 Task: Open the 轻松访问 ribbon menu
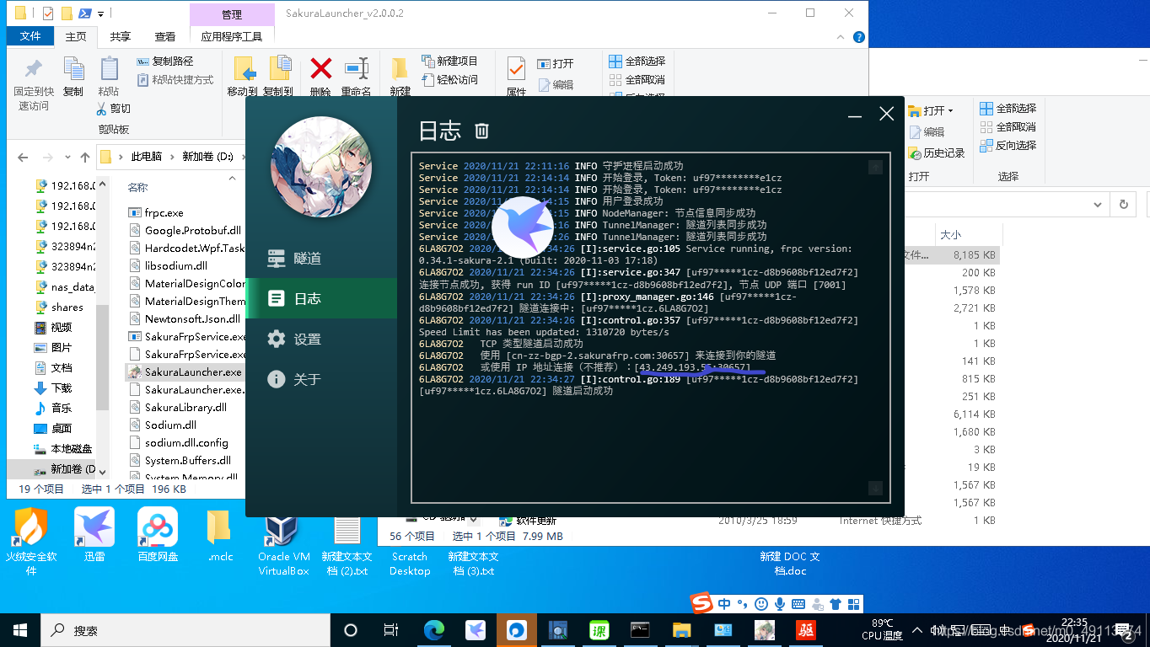coord(449,80)
